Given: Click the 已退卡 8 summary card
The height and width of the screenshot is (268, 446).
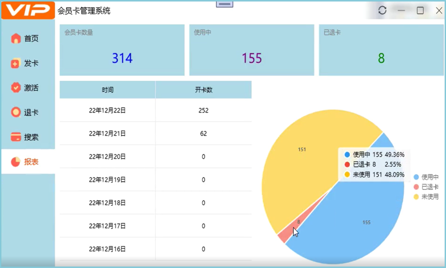Looking at the screenshot, I should click(x=381, y=50).
